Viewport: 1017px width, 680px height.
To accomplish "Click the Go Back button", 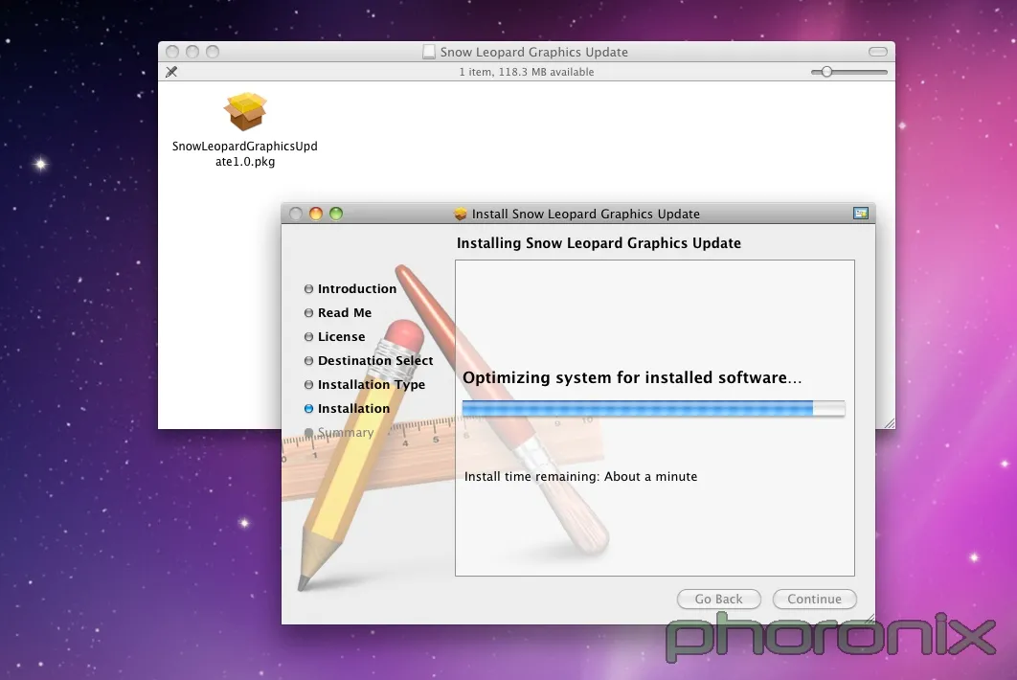I will coord(718,599).
